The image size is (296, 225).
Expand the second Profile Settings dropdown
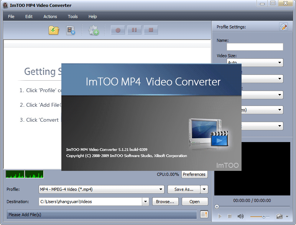[280, 79]
